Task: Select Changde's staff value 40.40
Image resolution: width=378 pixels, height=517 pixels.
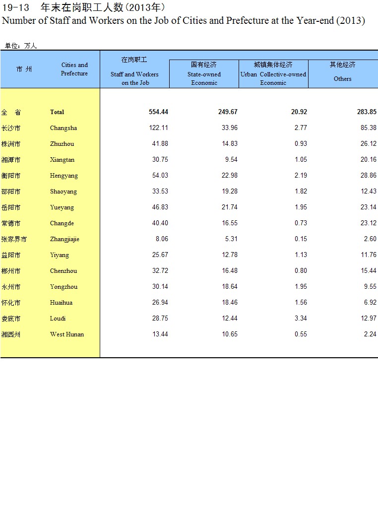Action: (160, 223)
